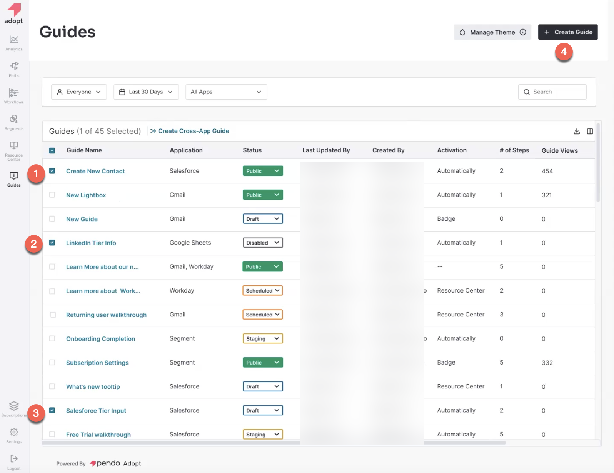Image resolution: width=614 pixels, height=473 pixels.
Task: Open the Create New Contact guide
Action: coord(95,171)
